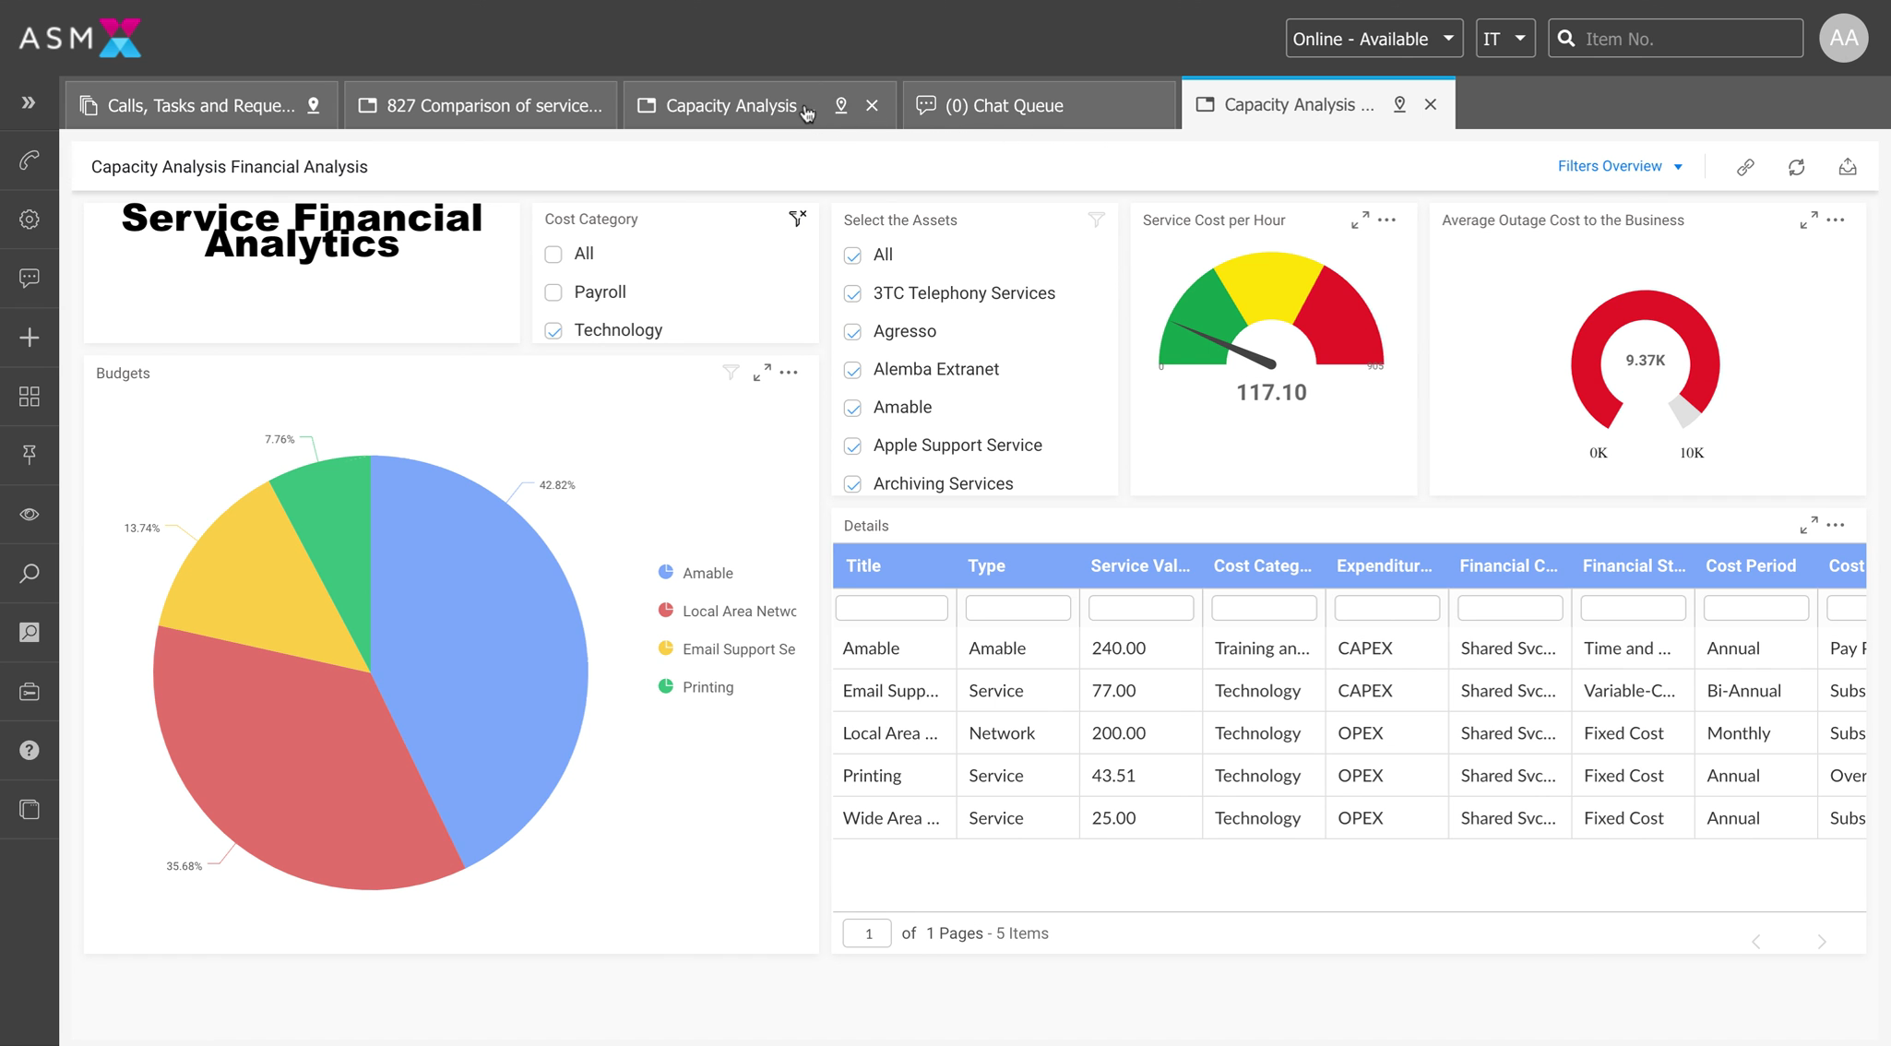This screenshot has width=1891, height=1046.
Task: Uncheck Apple Support Service asset
Action: click(x=852, y=446)
